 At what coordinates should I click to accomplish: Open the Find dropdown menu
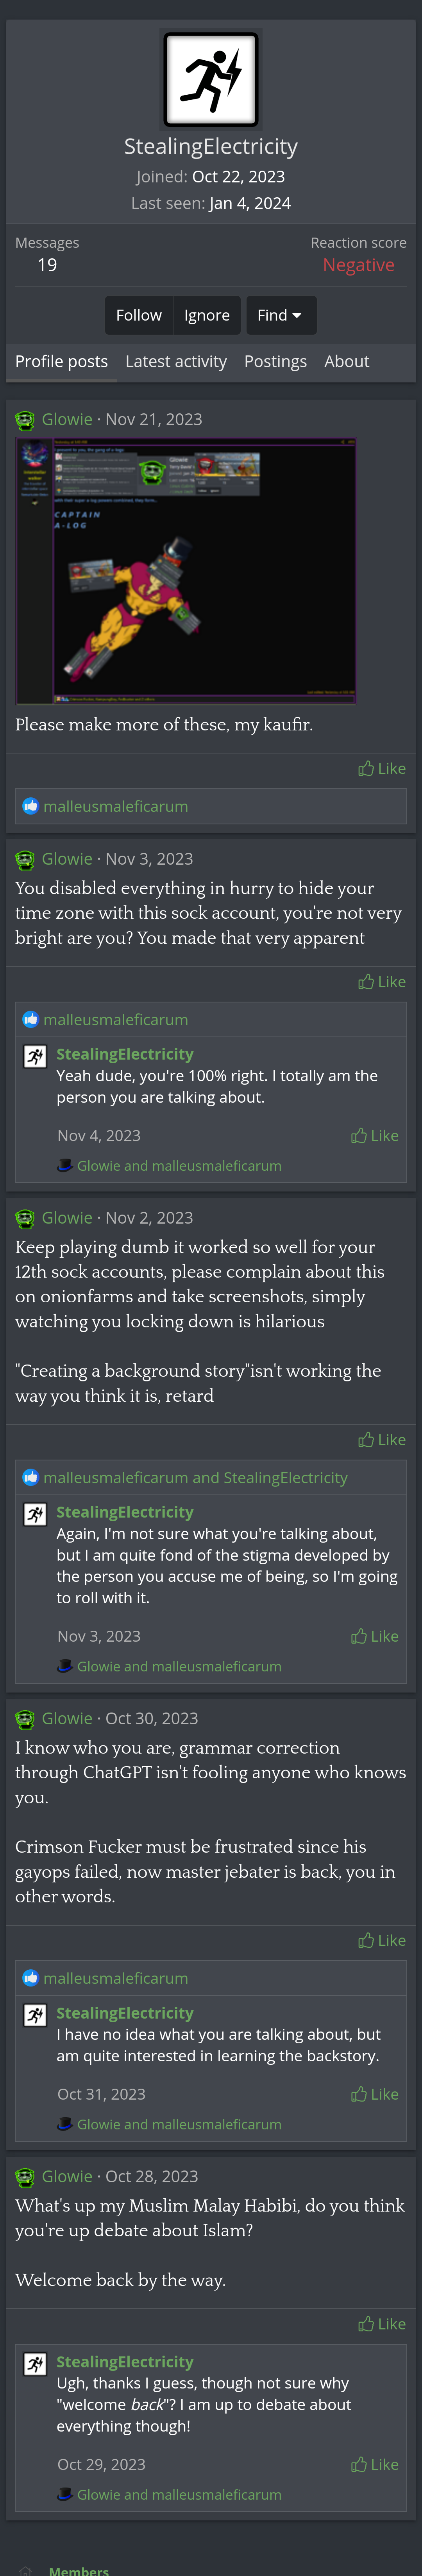(279, 315)
